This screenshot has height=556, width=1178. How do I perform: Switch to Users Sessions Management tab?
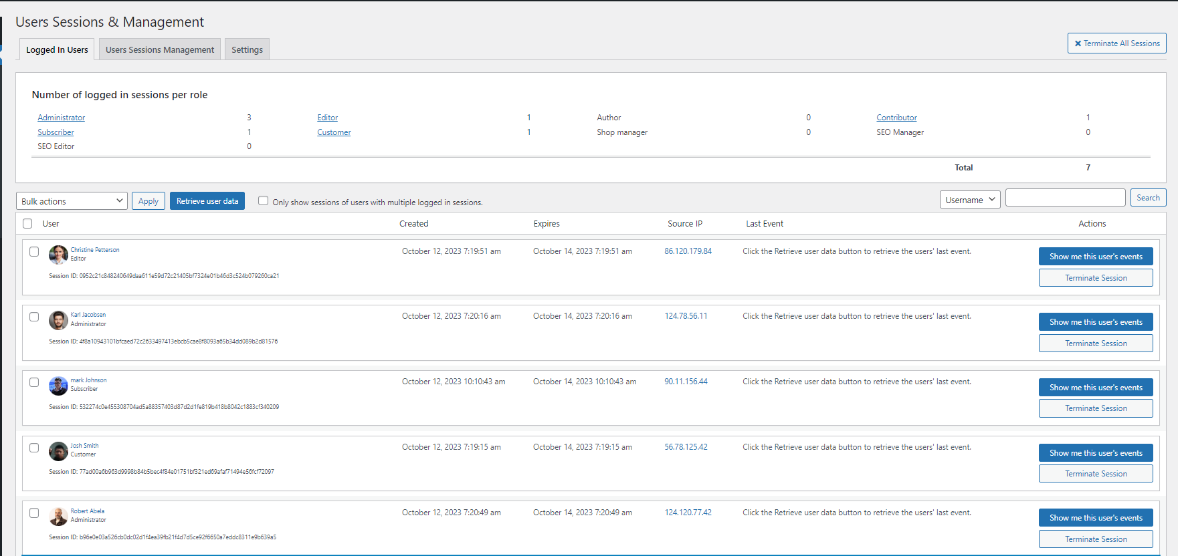point(160,50)
